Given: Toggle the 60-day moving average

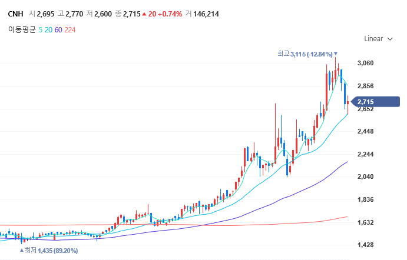Looking at the screenshot, I should (58, 29).
